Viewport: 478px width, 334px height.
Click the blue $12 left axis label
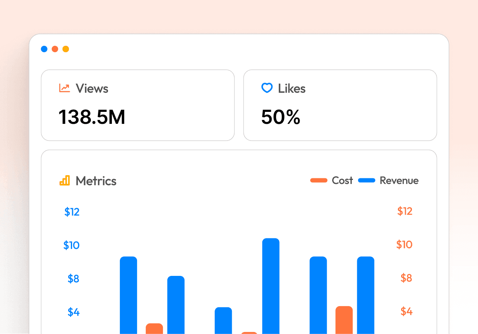(72, 212)
